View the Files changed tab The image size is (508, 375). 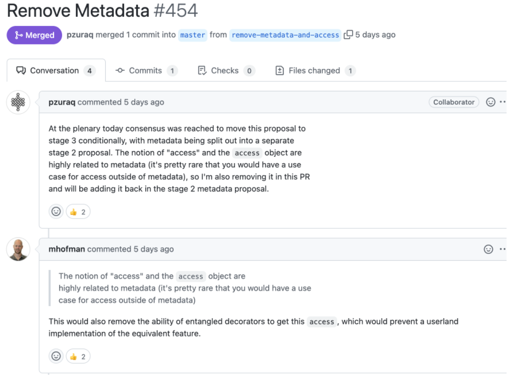[315, 71]
